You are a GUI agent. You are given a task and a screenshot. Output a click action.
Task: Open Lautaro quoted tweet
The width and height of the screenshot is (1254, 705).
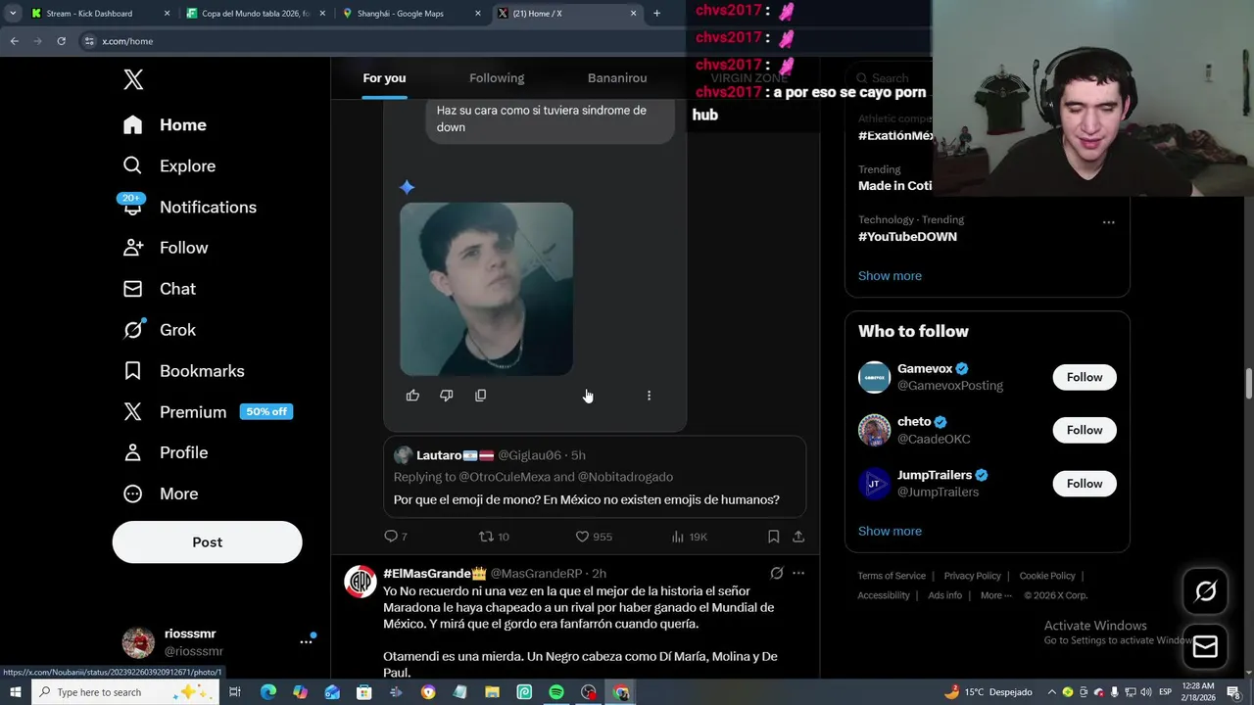[x=595, y=477]
